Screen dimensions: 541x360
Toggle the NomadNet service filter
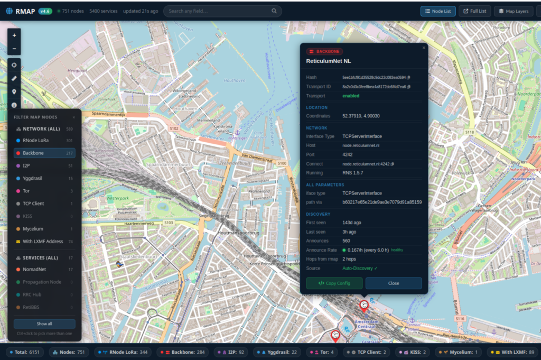pyautogui.click(x=44, y=269)
